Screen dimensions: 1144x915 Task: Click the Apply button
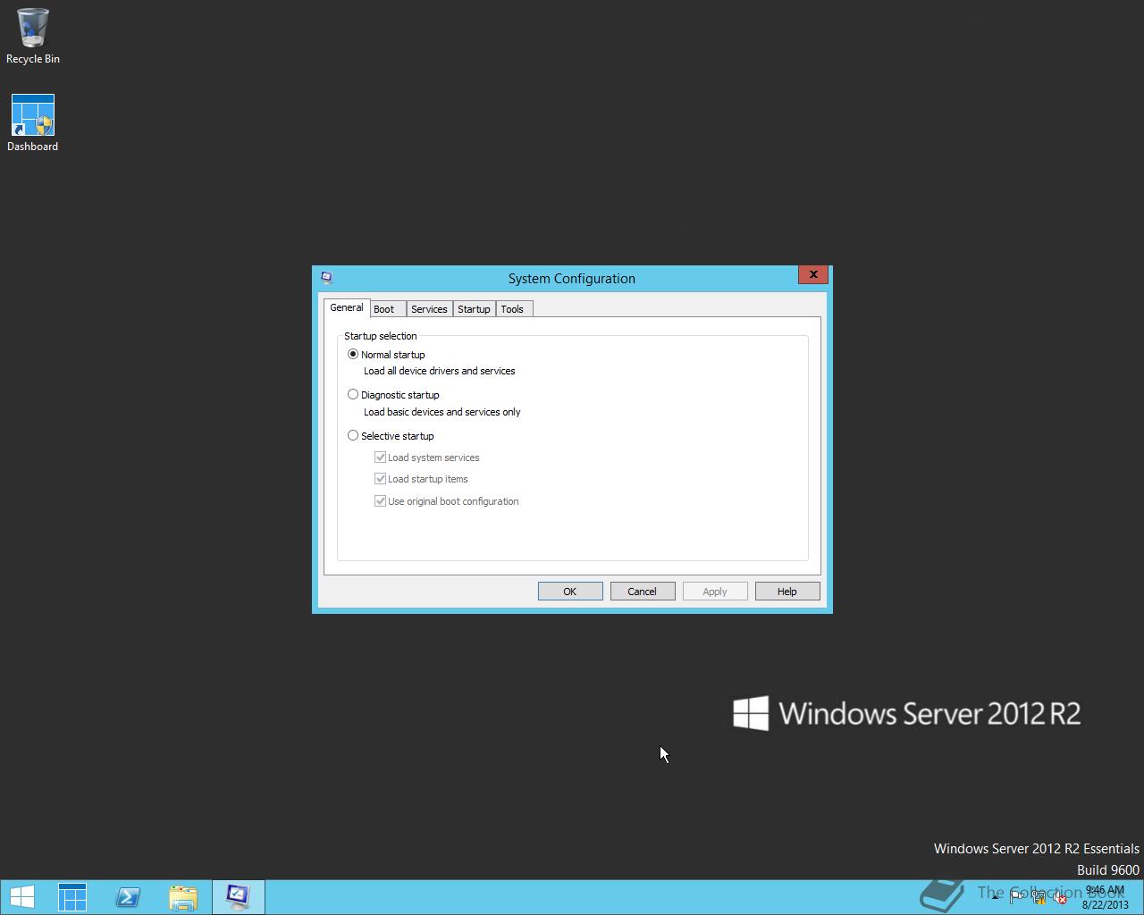715,592
